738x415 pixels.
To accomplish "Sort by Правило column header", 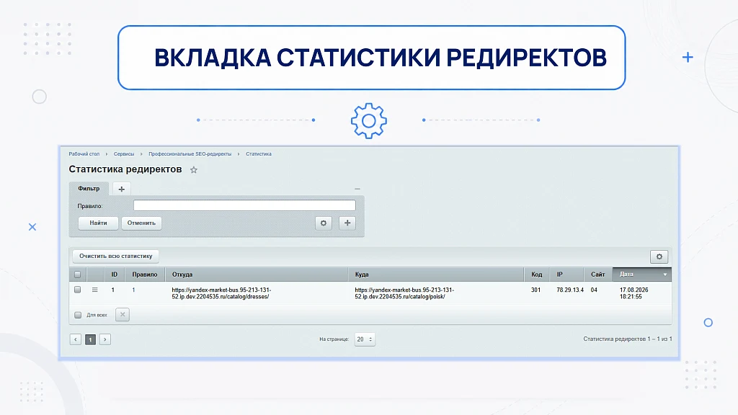I will pyautogui.click(x=144, y=275).
